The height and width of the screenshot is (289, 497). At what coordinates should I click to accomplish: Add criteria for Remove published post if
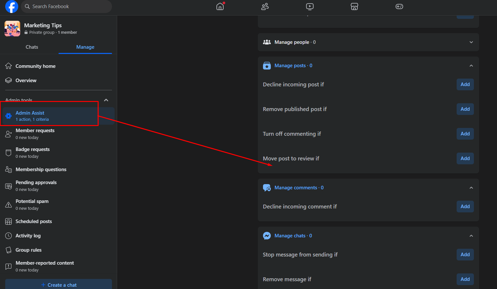(x=465, y=109)
